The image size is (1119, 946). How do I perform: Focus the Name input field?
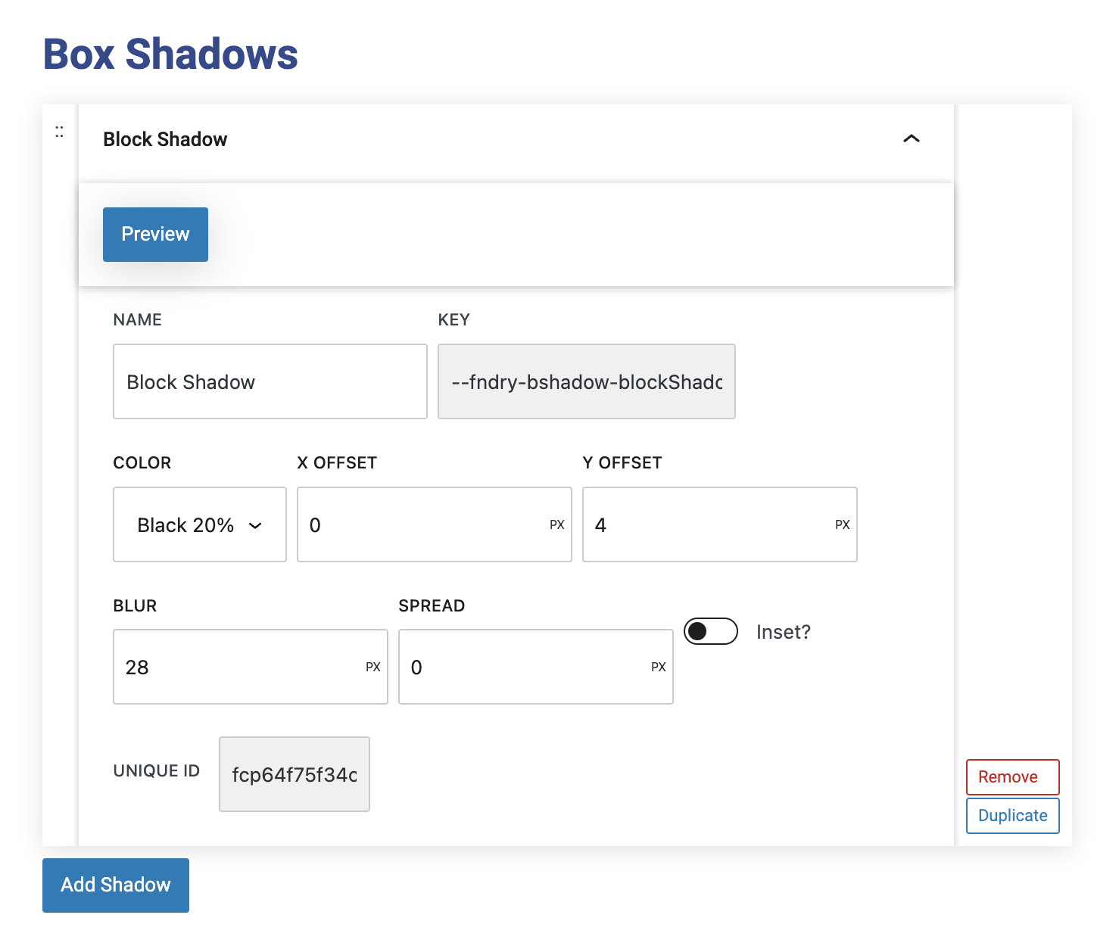[x=270, y=381]
